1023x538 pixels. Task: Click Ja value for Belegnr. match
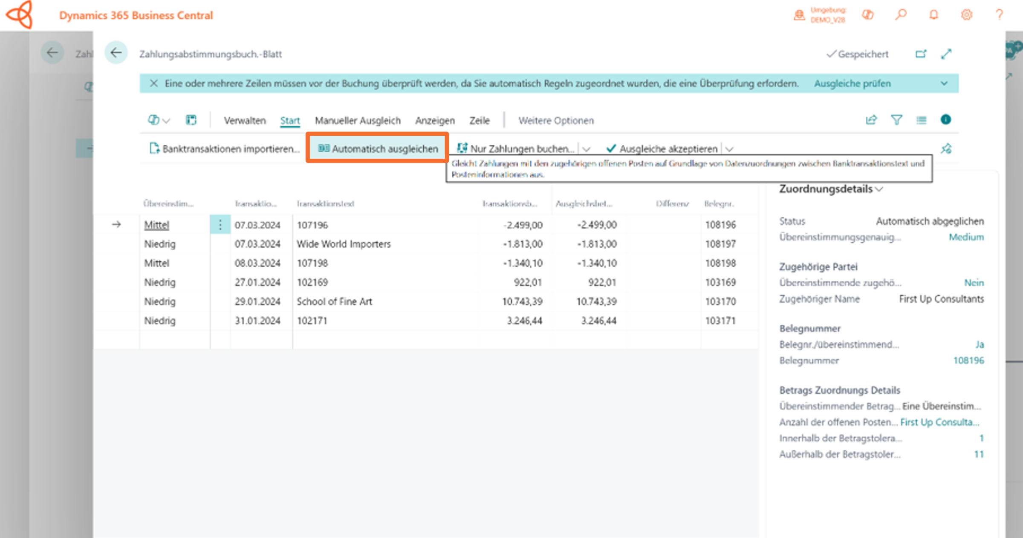pyautogui.click(x=980, y=344)
